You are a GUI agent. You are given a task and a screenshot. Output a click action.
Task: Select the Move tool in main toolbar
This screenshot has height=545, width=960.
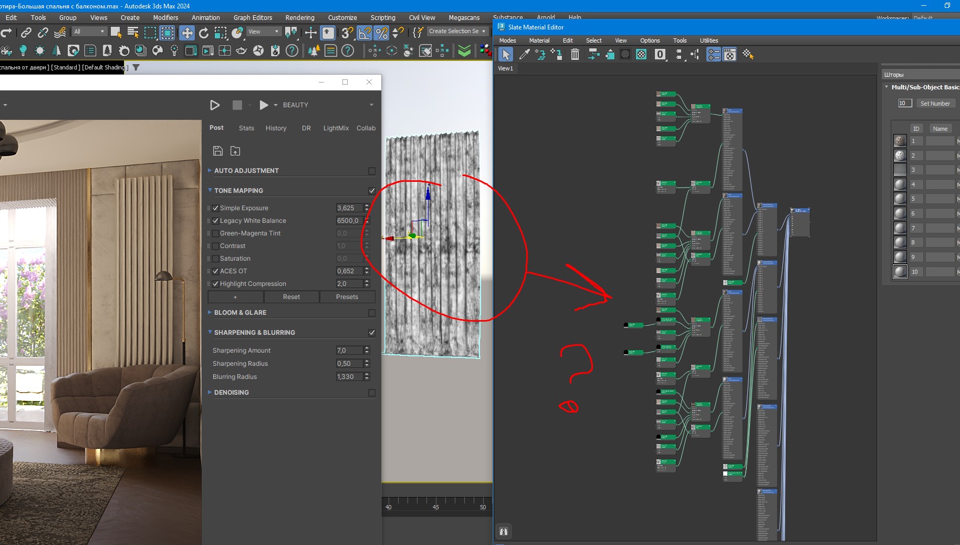coord(187,33)
